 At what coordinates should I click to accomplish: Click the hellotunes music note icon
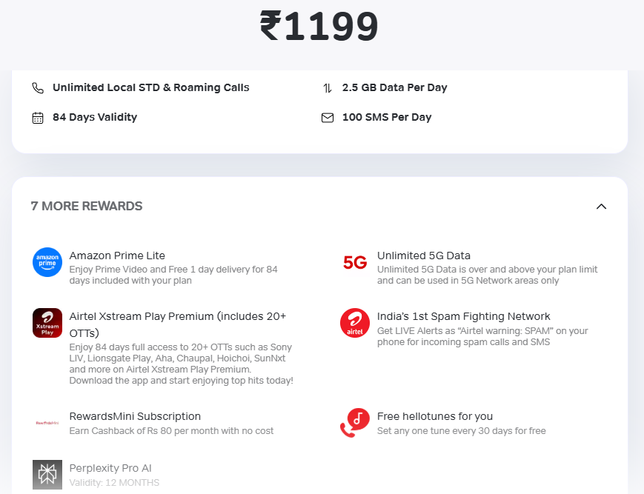[x=354, y=421]
